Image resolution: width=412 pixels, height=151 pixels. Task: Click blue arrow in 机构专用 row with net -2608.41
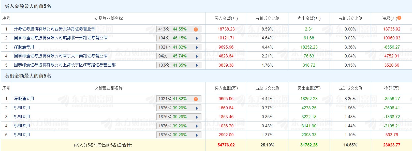pos(197,108)
